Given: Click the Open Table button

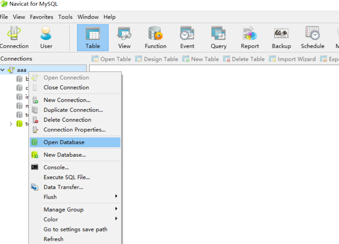Looking at the screenshot, I should [111, 59].
